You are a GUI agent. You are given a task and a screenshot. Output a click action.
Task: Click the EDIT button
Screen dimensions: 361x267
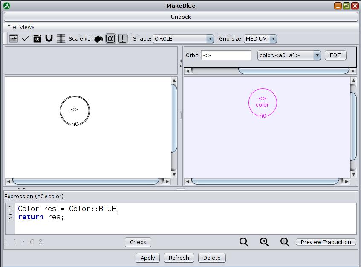[x=335, y=55]
